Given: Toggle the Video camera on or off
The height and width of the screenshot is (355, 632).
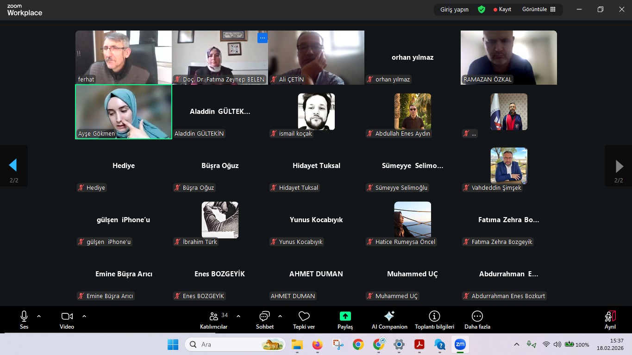Looking at the screenshot, I should [x=67, y=320].
